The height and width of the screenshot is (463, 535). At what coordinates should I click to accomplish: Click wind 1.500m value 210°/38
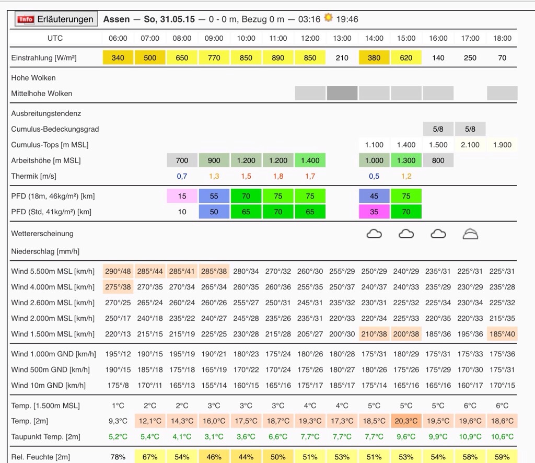pyautogui.click(x=374, y=334)
